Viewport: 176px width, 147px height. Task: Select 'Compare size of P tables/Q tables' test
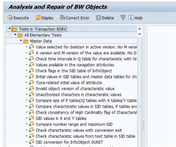coord(86,100)
